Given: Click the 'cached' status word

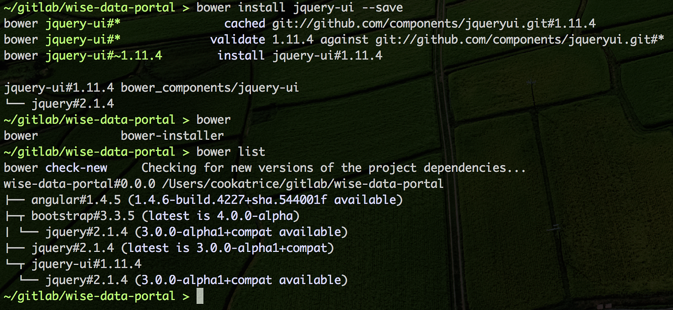Looking at the screenshot, I should (x=245, y=24).
